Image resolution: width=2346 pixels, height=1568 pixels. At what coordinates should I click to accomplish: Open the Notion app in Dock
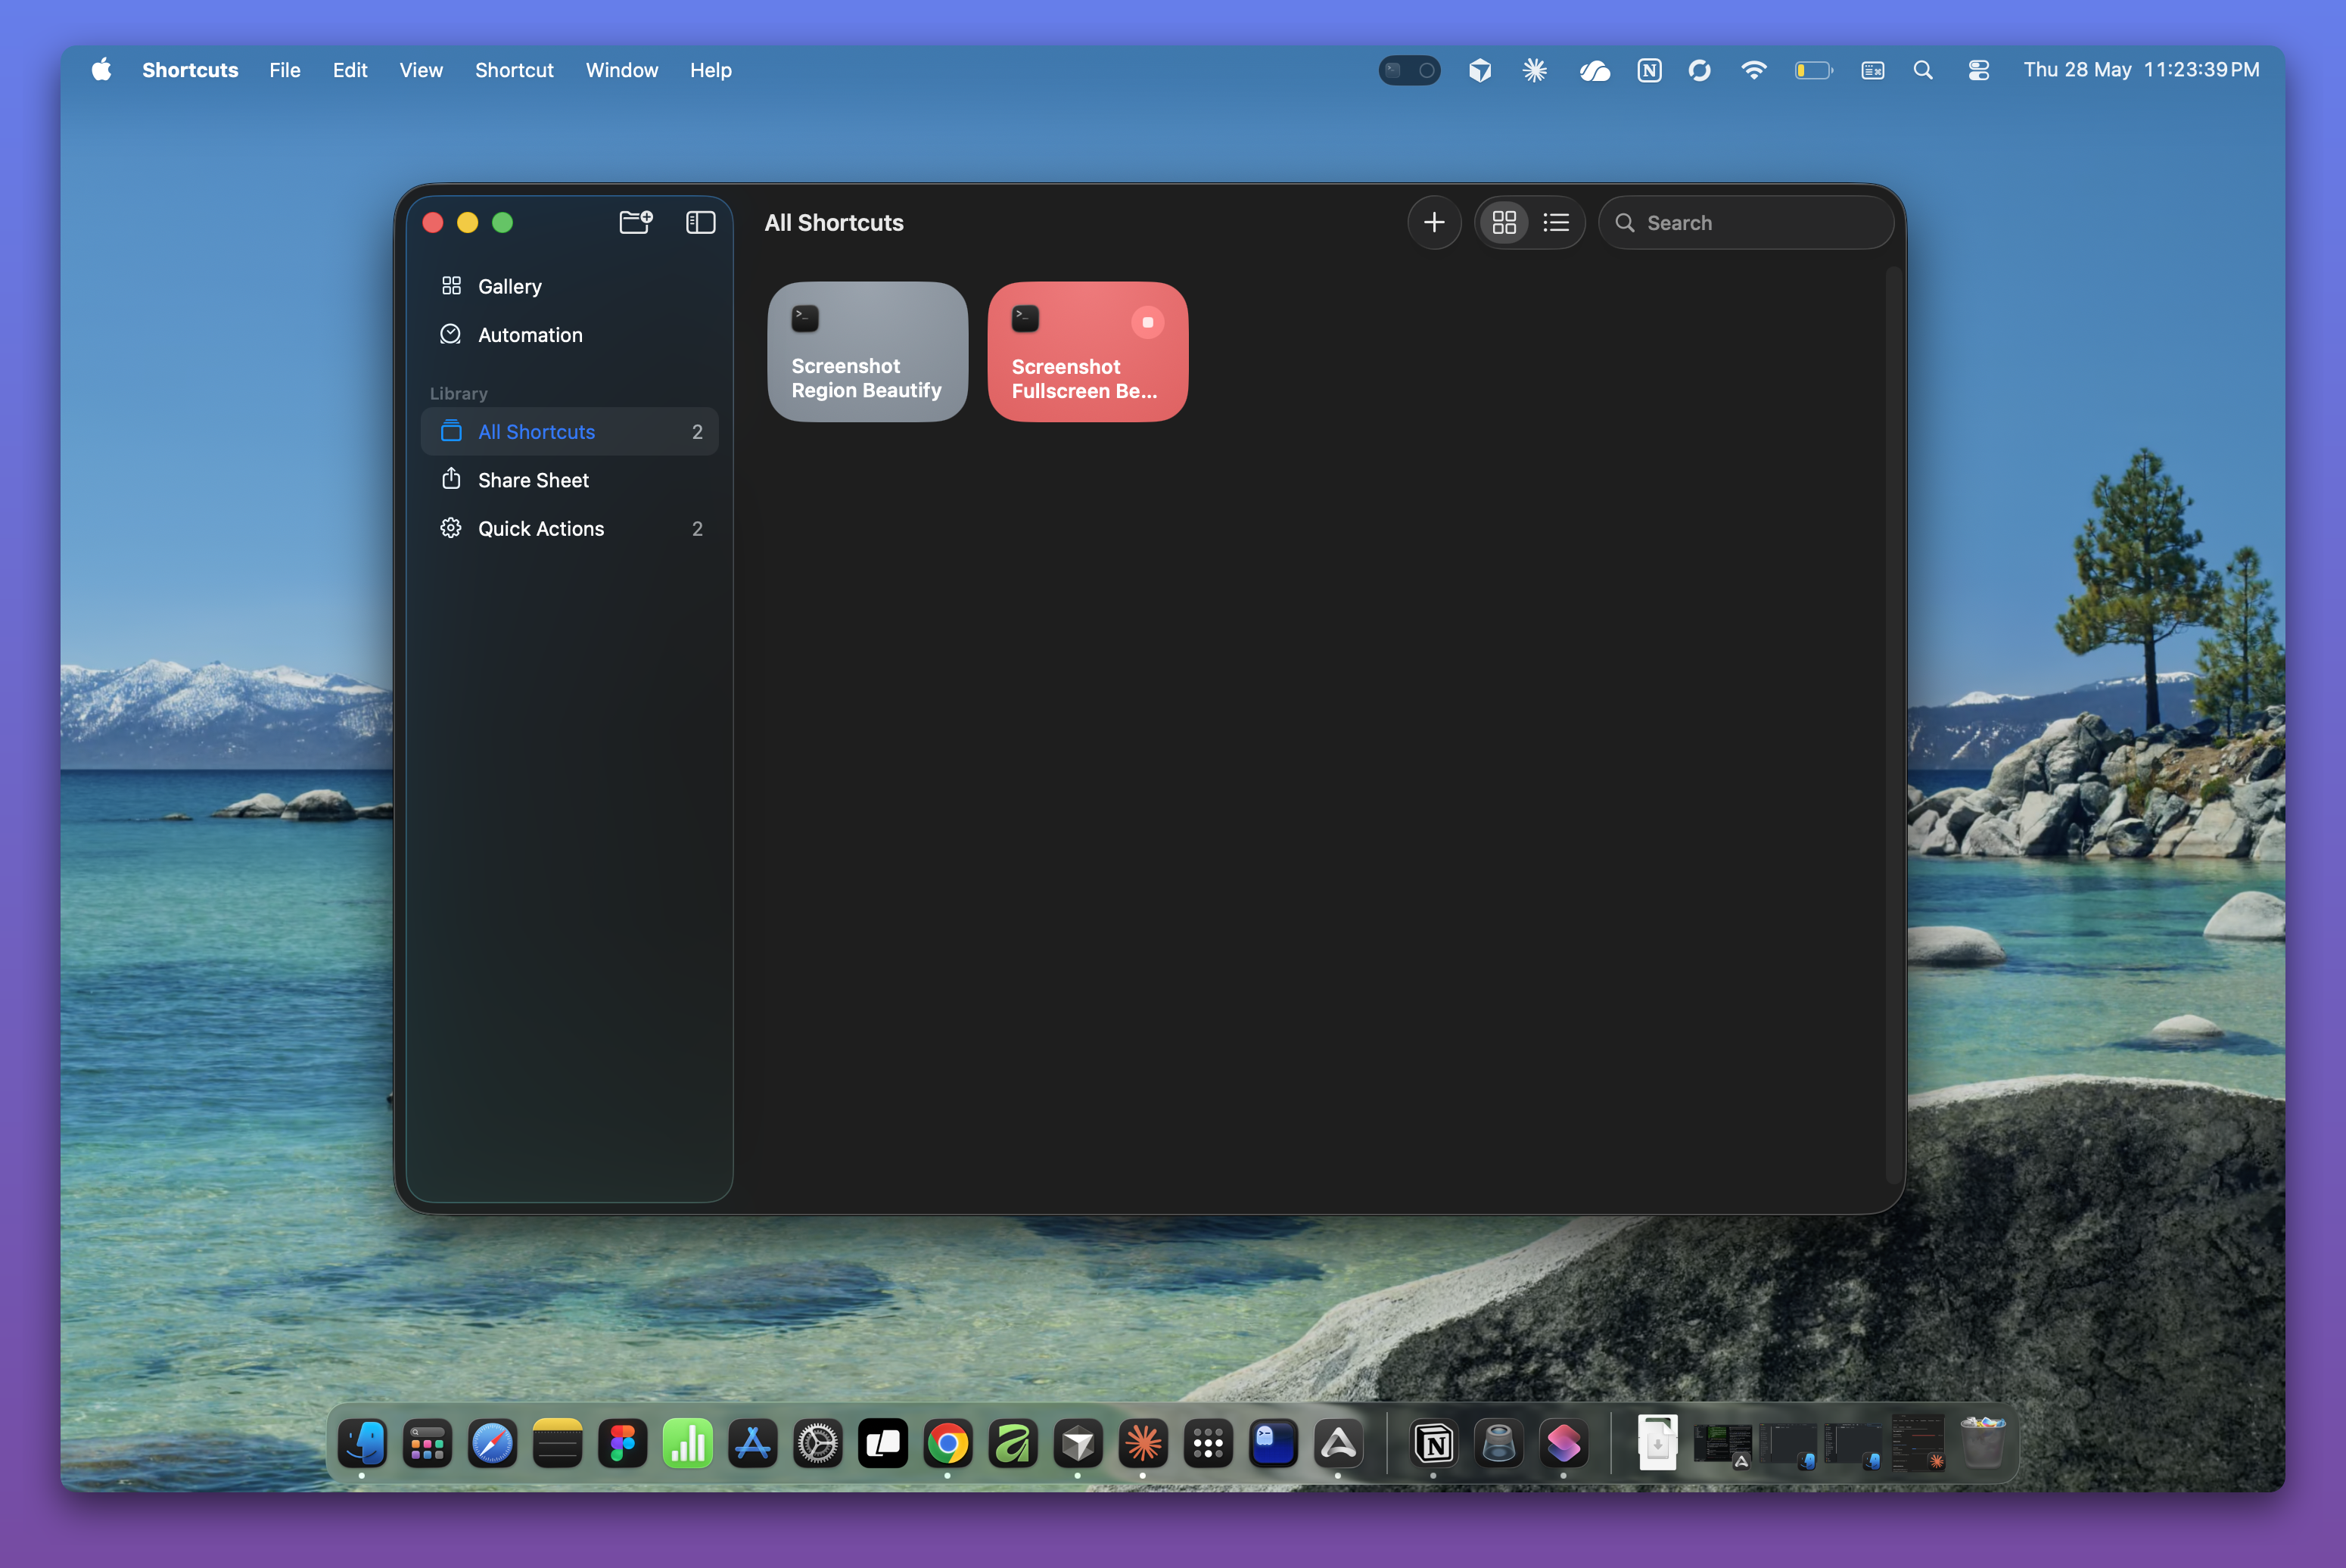pyautogui.click(x=1434, y=1443)
